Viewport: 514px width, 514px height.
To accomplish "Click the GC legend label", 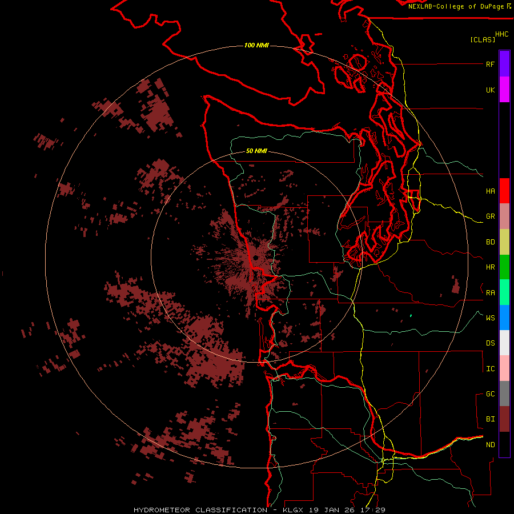I will click(x=490, y=394).
